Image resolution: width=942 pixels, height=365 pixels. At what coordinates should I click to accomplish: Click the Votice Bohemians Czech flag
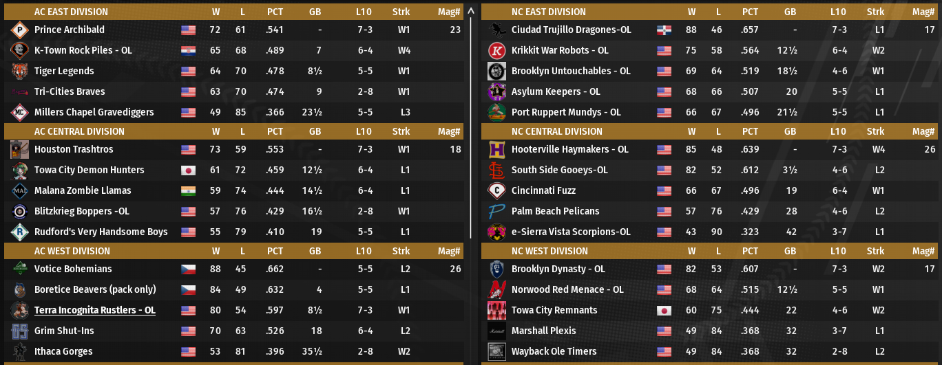187,269
